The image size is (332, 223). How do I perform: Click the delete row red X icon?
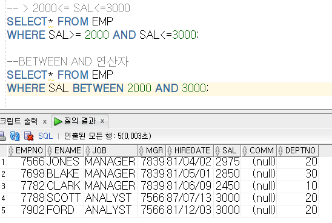click(x=28, y=136)
